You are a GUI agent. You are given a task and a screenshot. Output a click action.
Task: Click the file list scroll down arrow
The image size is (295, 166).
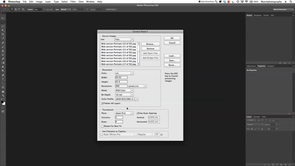[x=138, y=64]
